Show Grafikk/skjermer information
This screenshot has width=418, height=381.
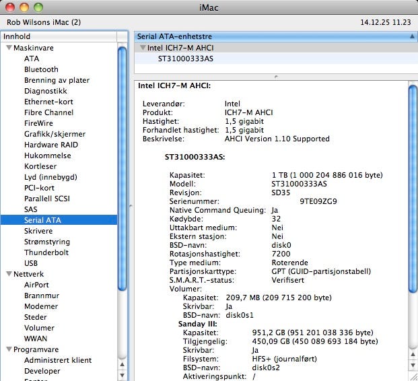click(x=56, y=134)
